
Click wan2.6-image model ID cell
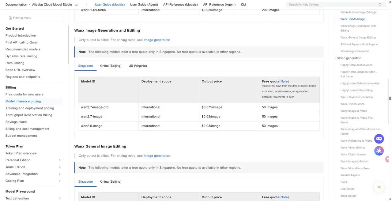tap(108, 126)
